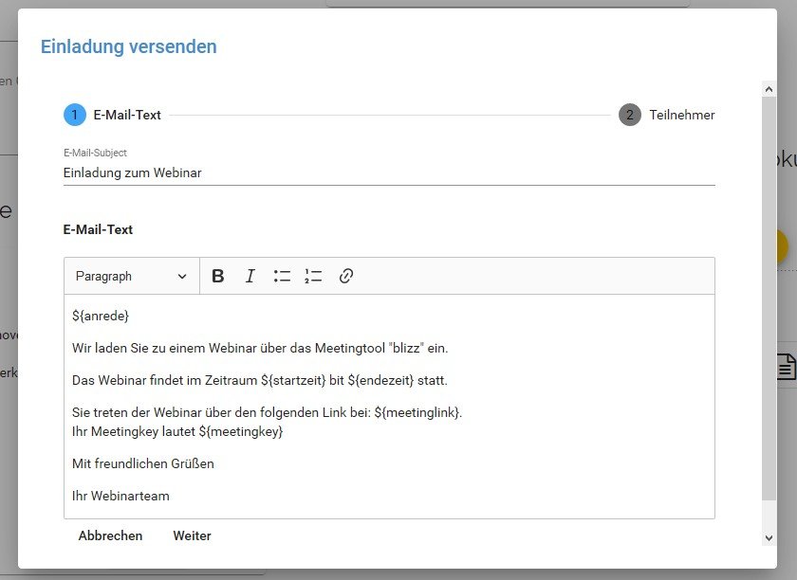
Task: Place cursor in 'Ihr Webinarteam' line
Action: pos(120,496)
